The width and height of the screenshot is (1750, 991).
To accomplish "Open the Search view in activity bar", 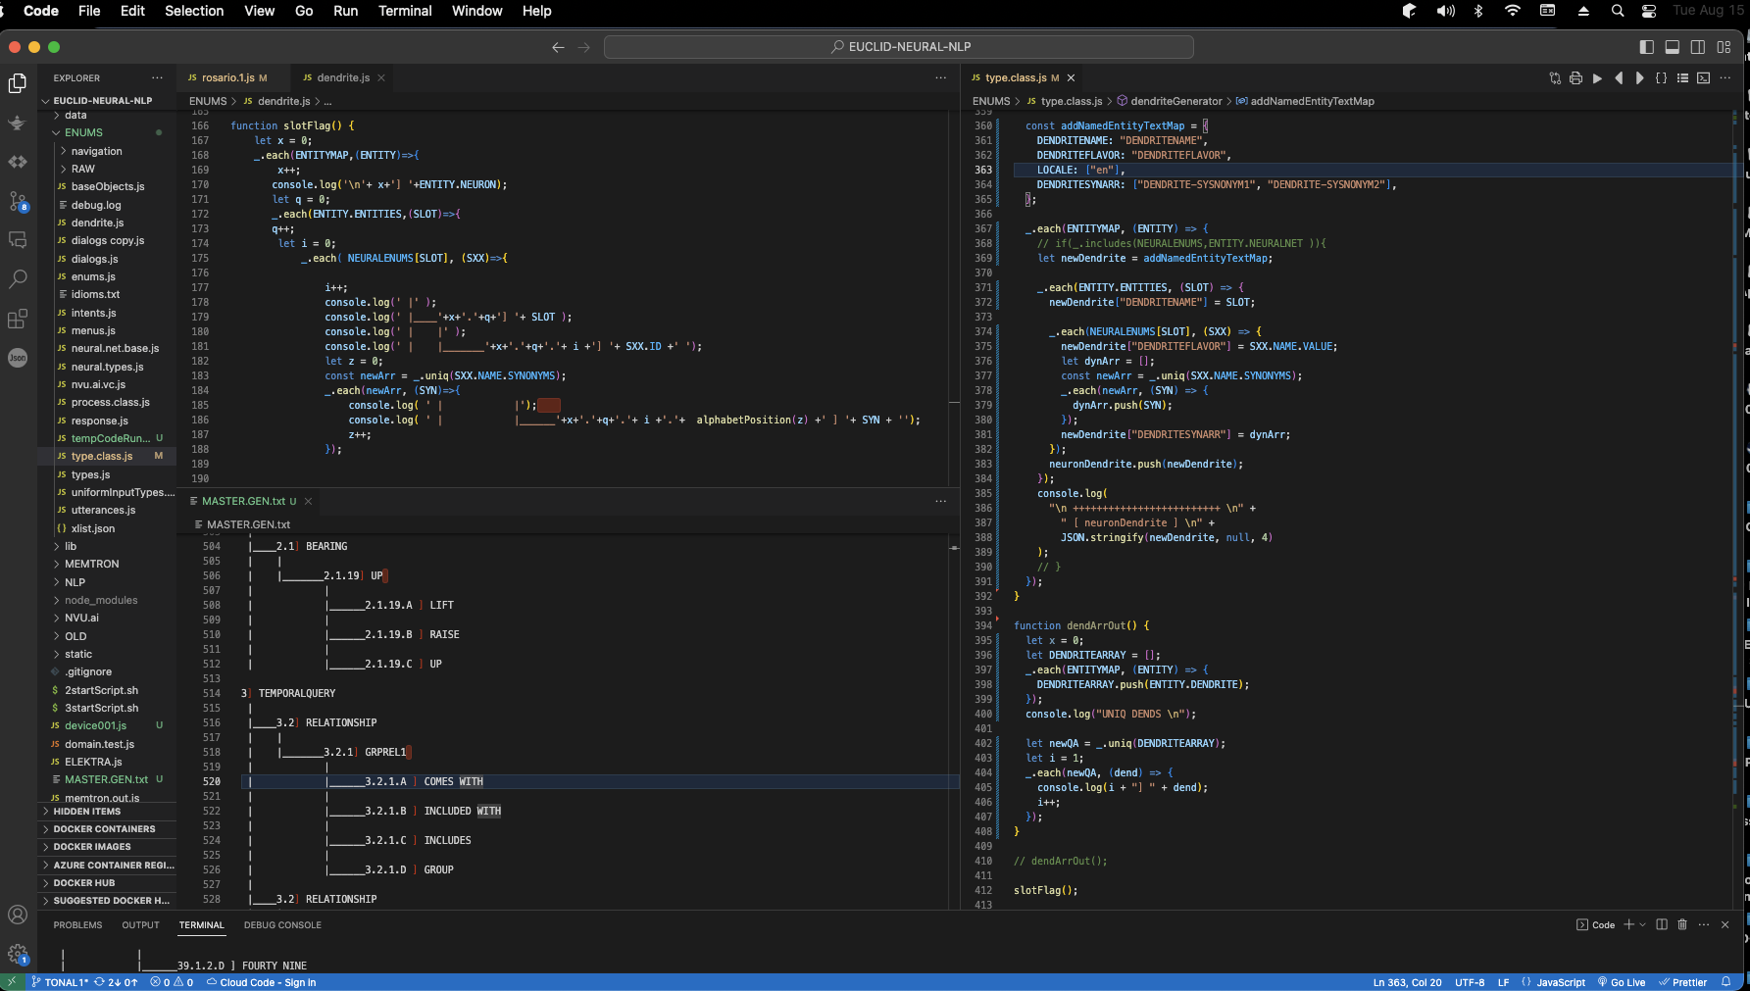I will tap(18, 279).
